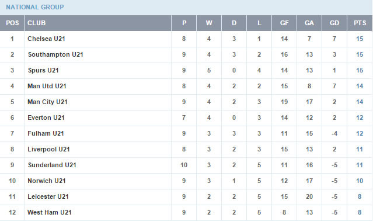Open Liverpool U21 club entry
The height and width of the screenshot is (221, 373).
tap(48, 149)
